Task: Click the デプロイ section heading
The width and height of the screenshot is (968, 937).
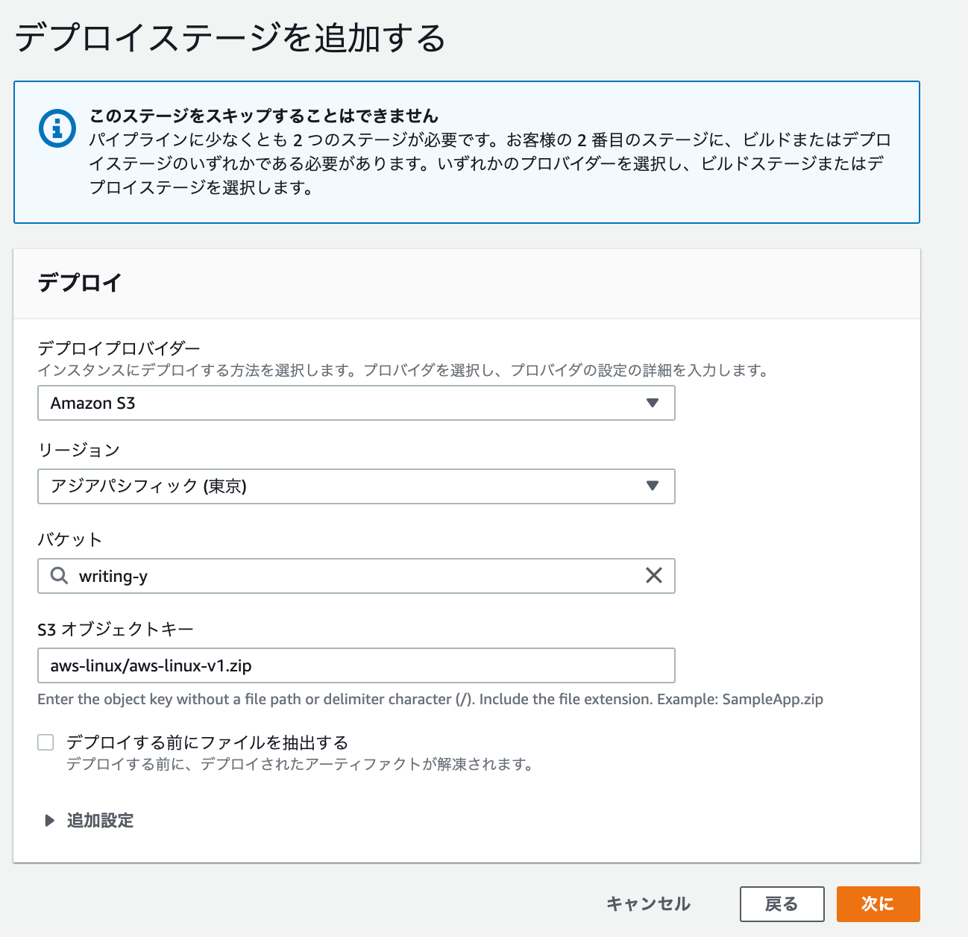Action: 80,283
